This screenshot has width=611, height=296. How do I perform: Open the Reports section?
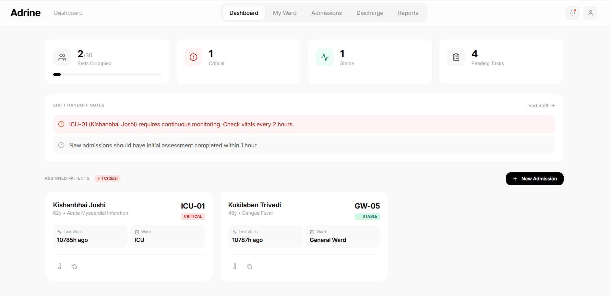408,13
